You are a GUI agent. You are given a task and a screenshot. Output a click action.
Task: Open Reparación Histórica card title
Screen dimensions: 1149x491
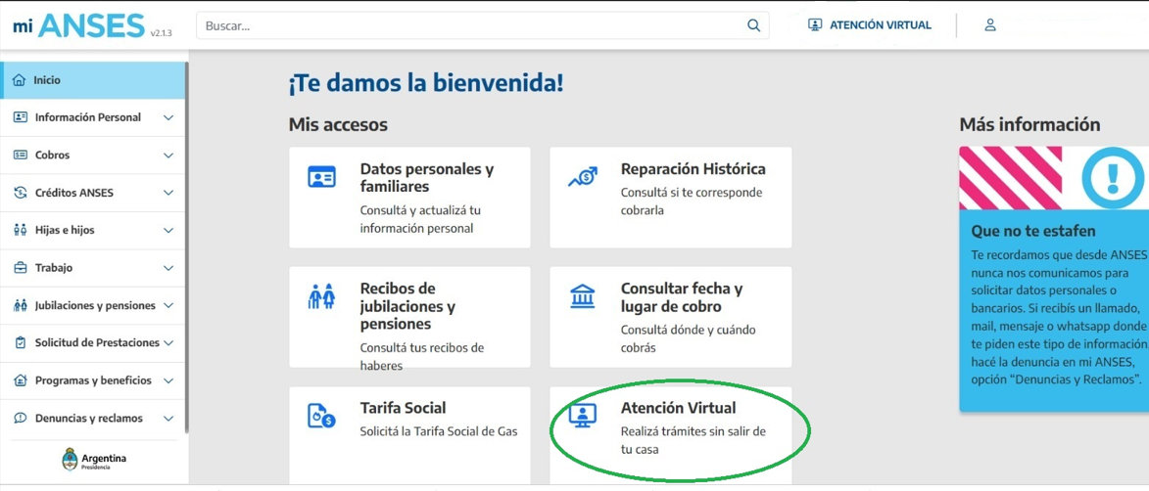(x=693, y=169)
